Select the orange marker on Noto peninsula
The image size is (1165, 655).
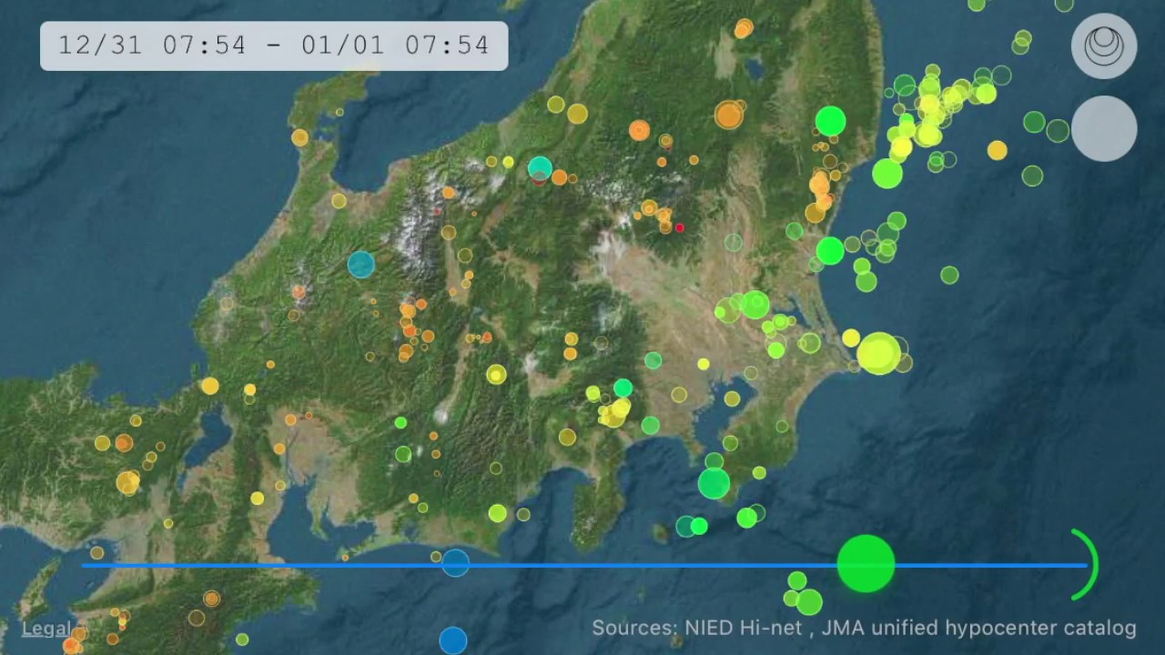point(299,137)
